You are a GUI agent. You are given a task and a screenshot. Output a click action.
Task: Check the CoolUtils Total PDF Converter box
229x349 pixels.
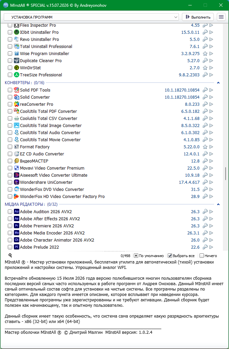pyautogui.click(x=10, y=111)
